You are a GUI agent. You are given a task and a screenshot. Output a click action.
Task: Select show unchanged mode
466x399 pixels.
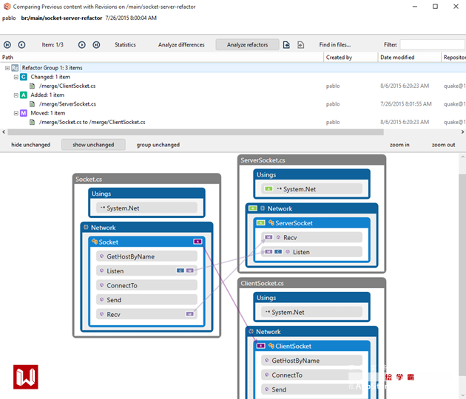click(x=93, y=145)
